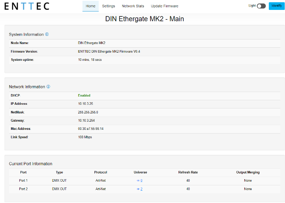Click the eye icon for Port 2 universe
Viewport: 285px width, 203px height.
pyautogui.click(x=138, y=189)
